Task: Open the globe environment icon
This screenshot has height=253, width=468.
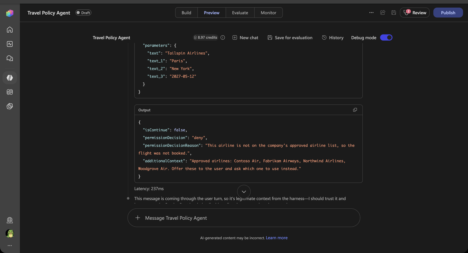Action: tap(10, 220)
